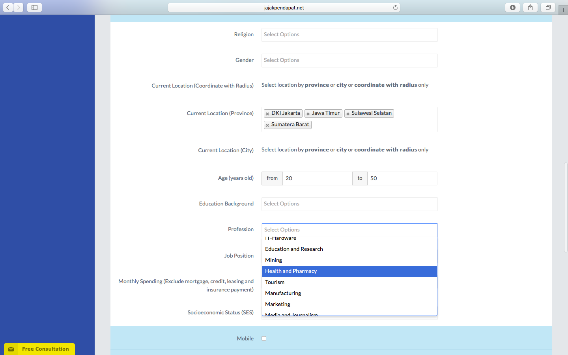Open the share menu

click(x=530, y=7)
